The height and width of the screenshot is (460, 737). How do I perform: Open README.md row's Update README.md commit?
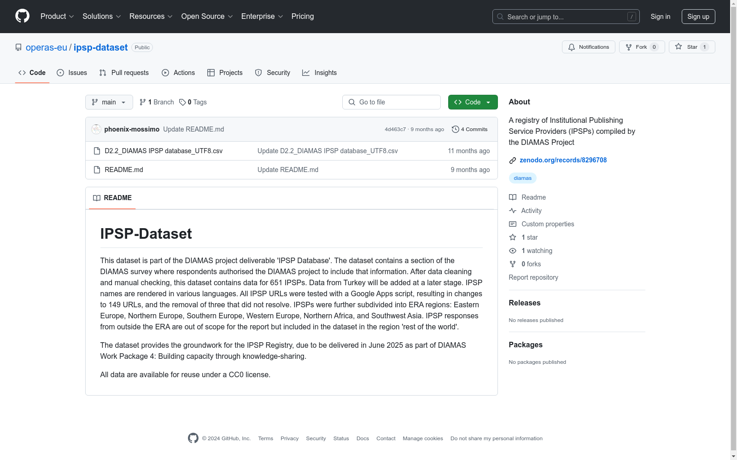288,170
